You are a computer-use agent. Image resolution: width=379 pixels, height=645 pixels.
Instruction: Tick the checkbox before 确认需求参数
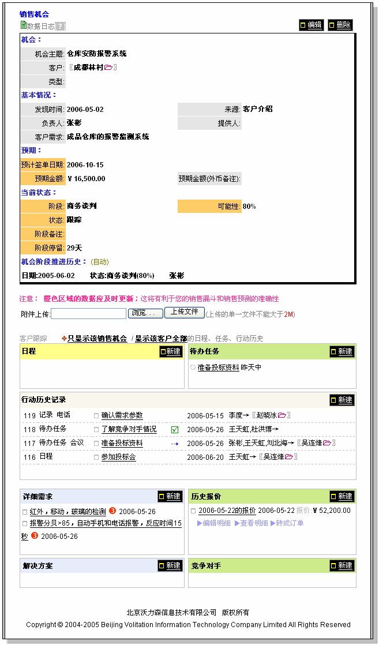96,415
